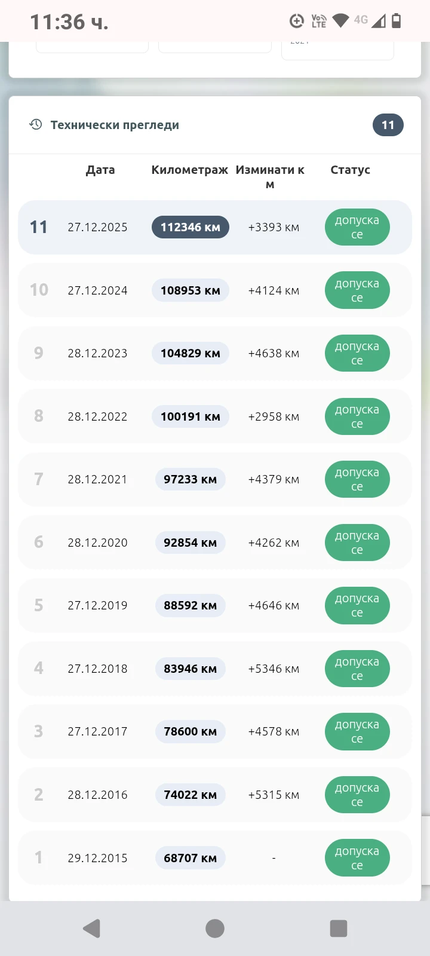
Task: Open first inspection row dated 29.12.2015
Action: pos(215,858)
